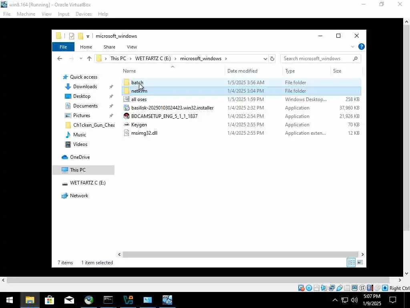This screenshot has width=410, height=308.
Task: Click the New folder icon in title bar
Action: [80, 36]
